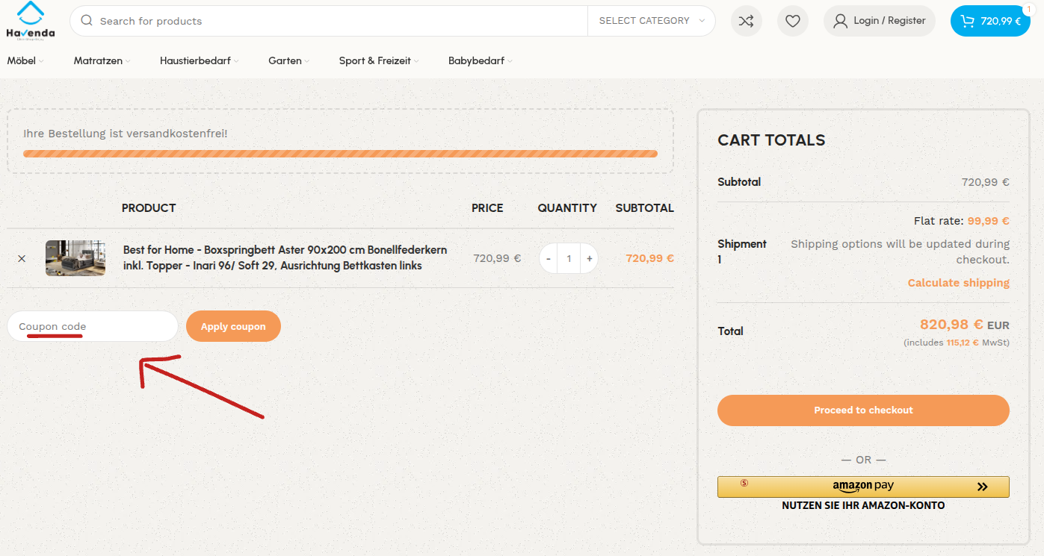Click the Calculate shipping link
1044x556 pixels.
click(x=958, y=283)
